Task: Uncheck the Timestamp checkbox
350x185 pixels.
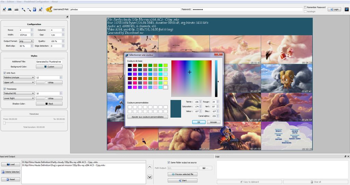Action: click(5, 89)
